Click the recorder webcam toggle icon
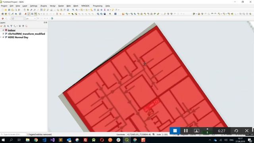The height and width of the screenshot is (143, 254). (x=196, y=131)
